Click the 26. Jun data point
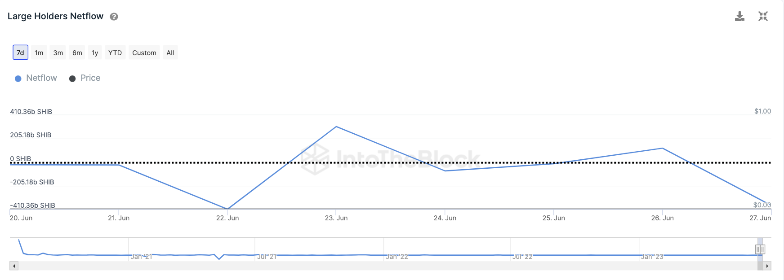This screenshot has height=280, width=784. pyautogui.click(x=662, y=148)
